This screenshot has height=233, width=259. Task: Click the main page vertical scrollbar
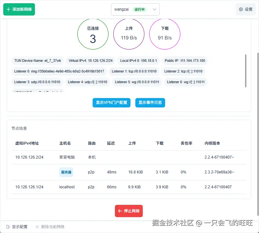pos(258,135)
